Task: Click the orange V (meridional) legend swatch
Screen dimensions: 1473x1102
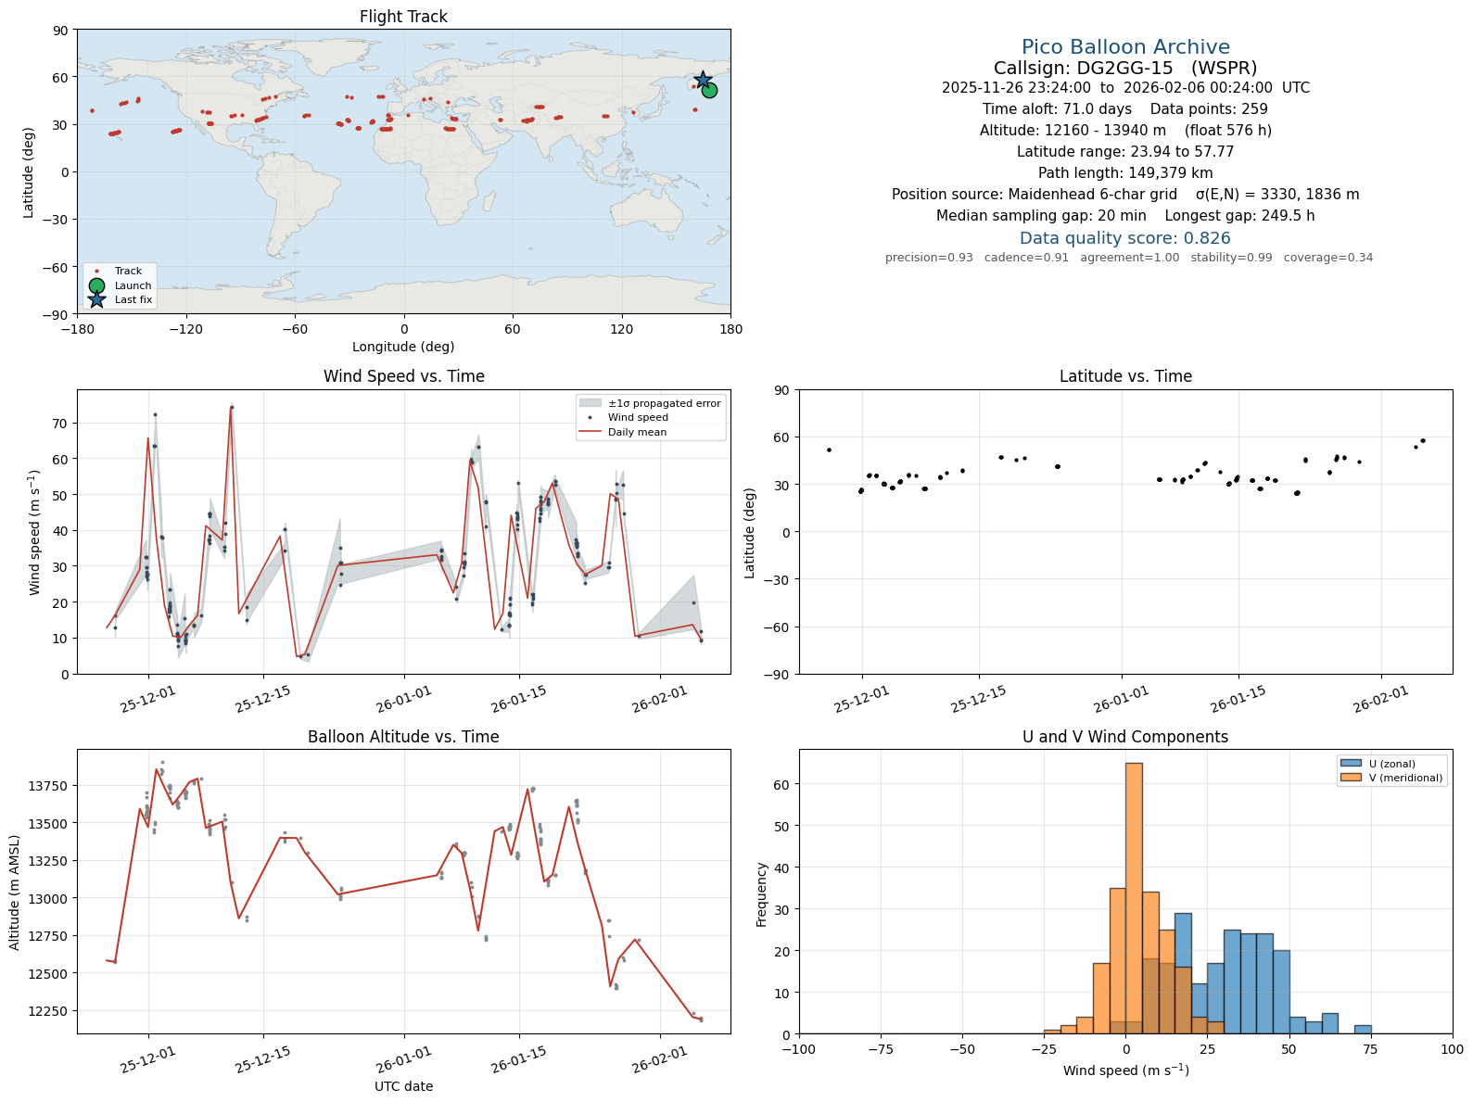Action: (x=1350, y=778)
